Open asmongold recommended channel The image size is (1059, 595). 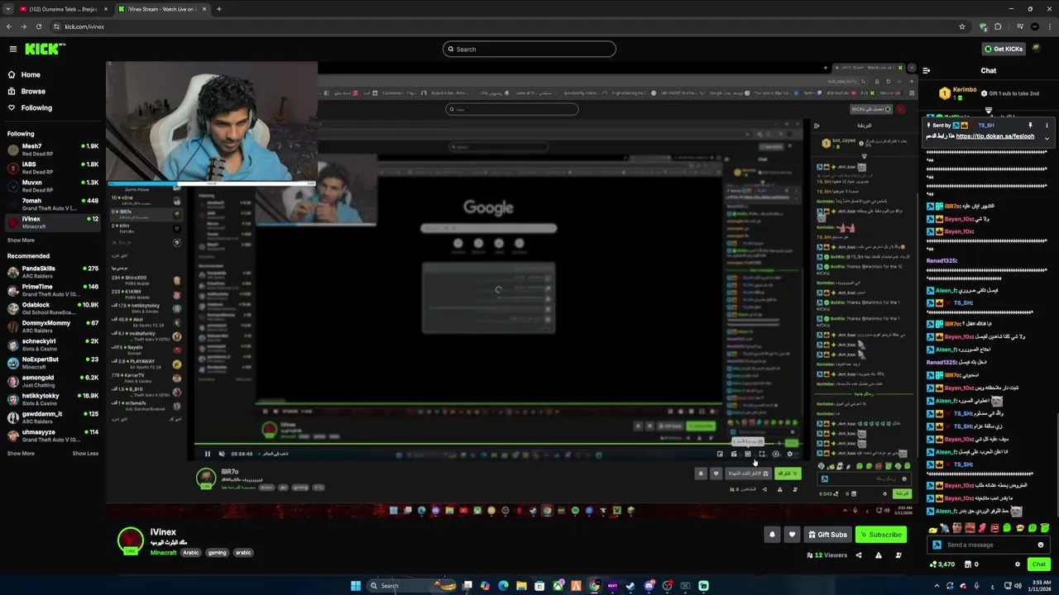tap(53, 380)
